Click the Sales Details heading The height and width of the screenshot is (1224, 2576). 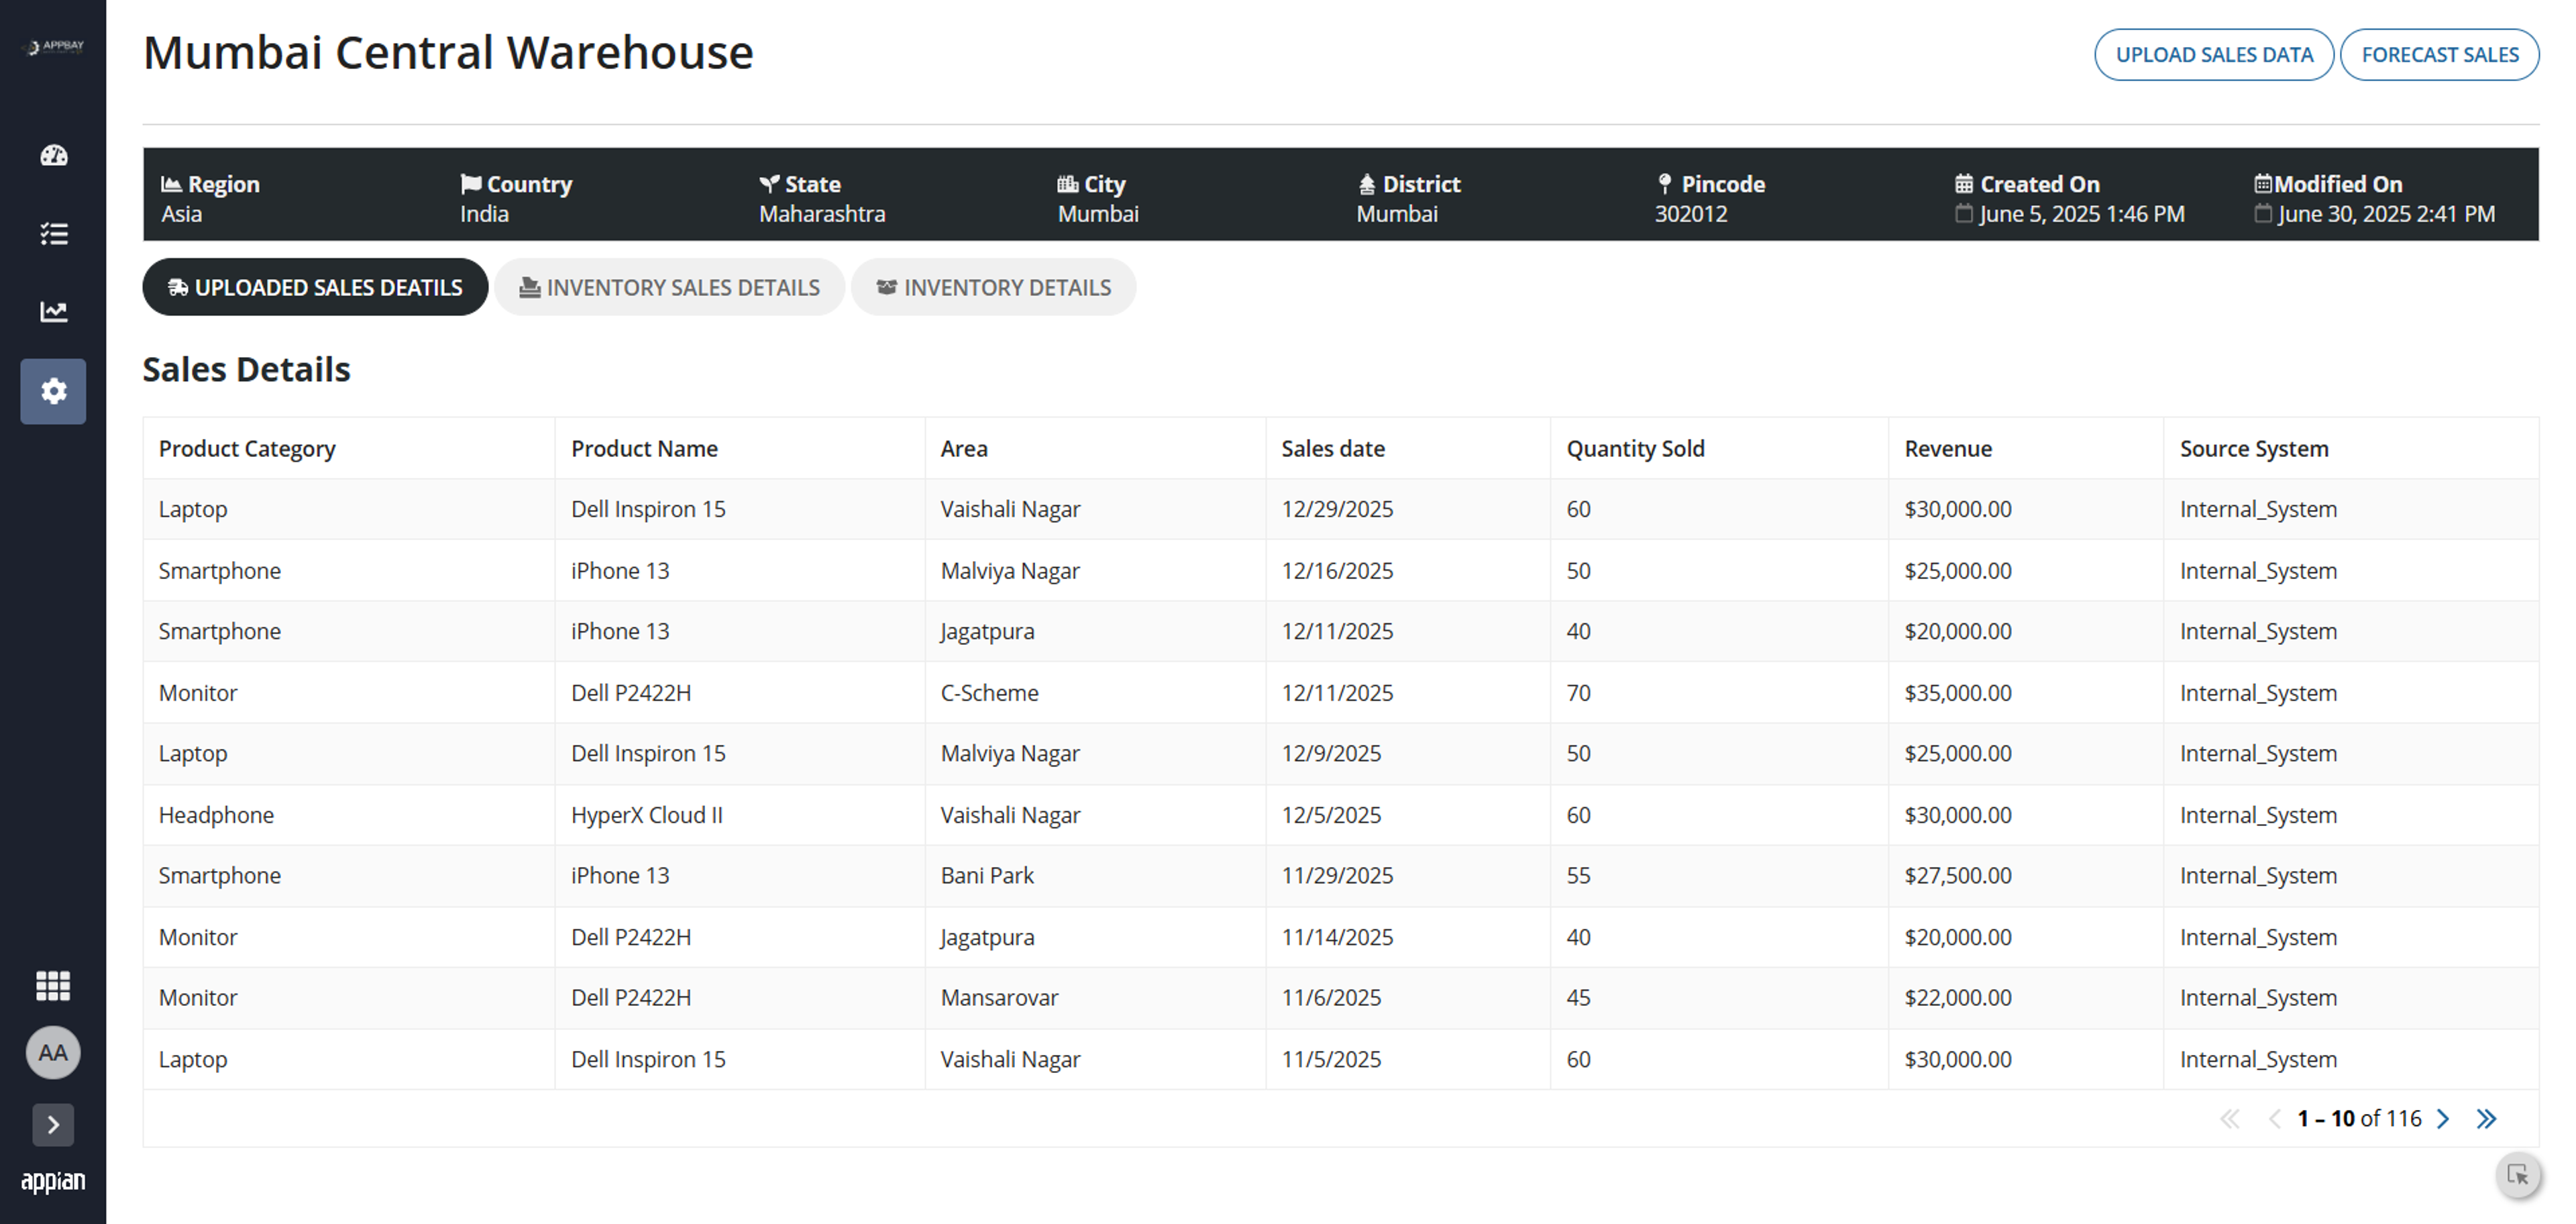point(246,369)
